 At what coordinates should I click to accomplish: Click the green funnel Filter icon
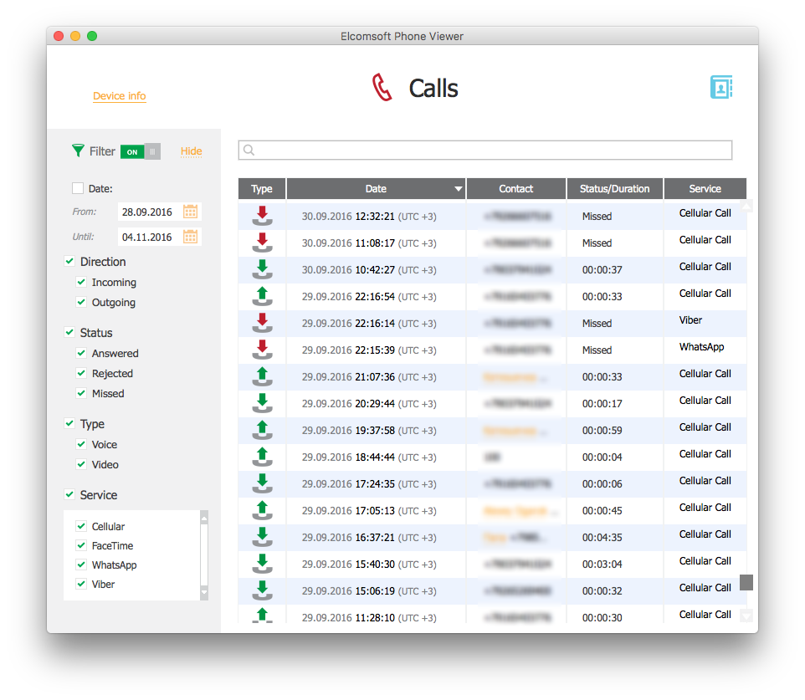[x=78, y=151]
